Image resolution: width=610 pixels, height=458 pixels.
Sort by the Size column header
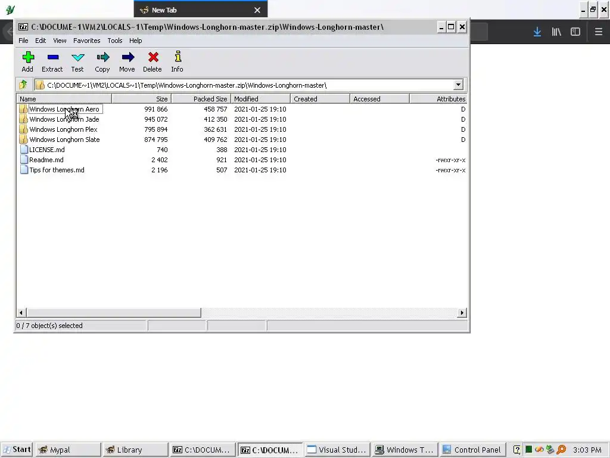click(x=142, y=99)
